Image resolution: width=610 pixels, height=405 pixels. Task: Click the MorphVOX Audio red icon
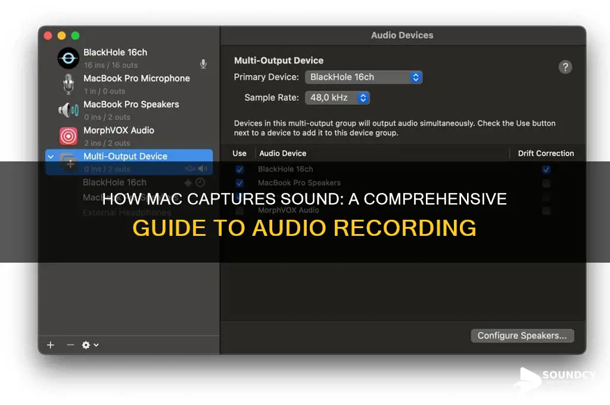[x=69, y=136]
